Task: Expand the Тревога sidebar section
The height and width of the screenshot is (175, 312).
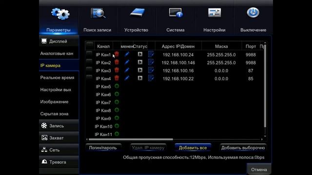Action: [x=59, y=162]
